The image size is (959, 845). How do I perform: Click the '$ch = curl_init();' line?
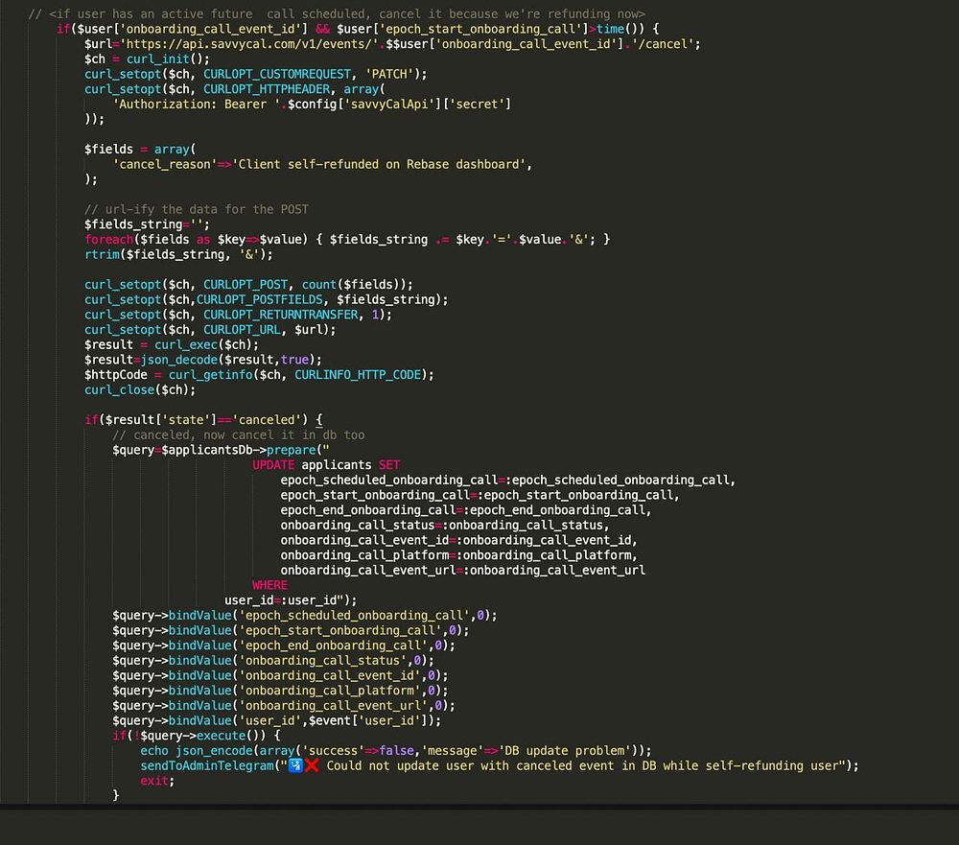[x=147, y=59]
